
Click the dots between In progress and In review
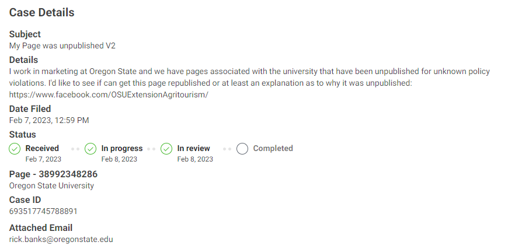point(151,149)
